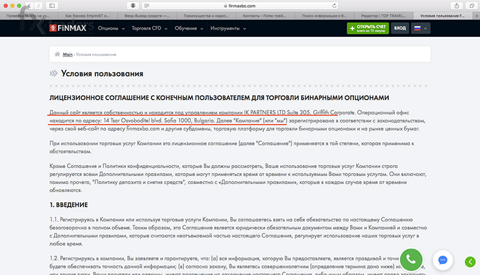Show all tabs overview button
480x275 pixels.
[472, 6]
